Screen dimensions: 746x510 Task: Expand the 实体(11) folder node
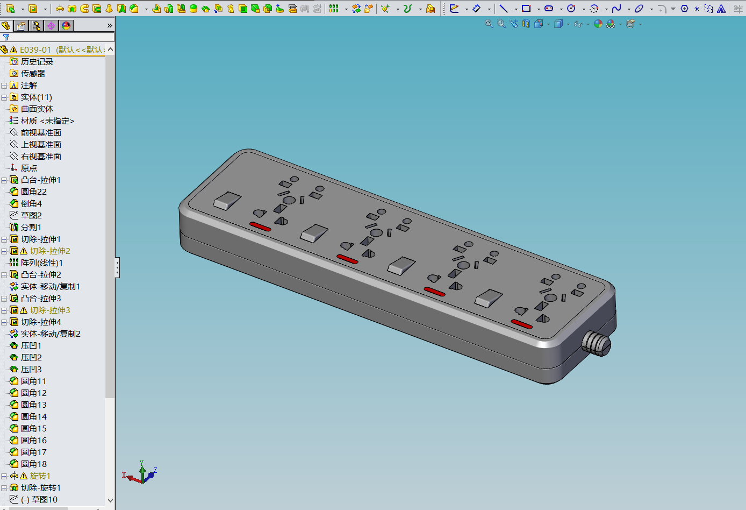[4, 97]
